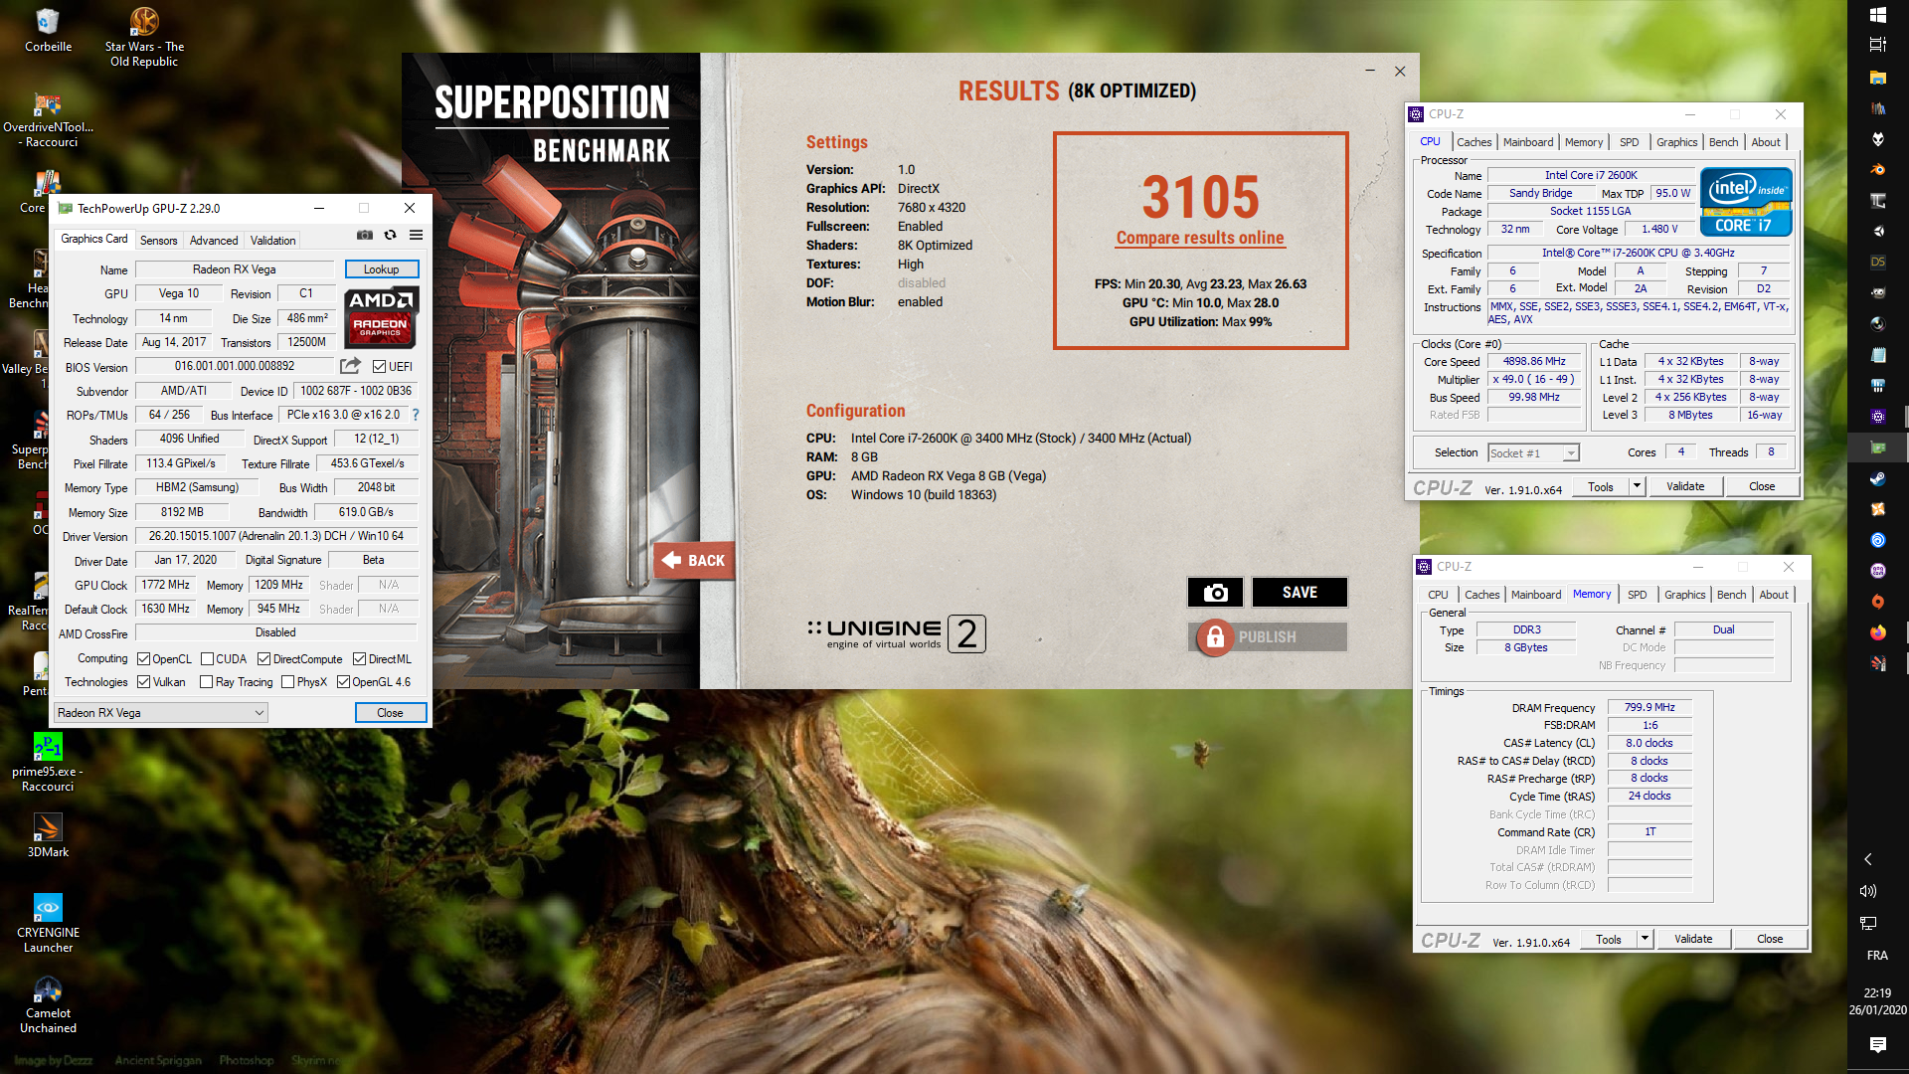Open the Windows Start menu
The image size is (1909, 1074).
click(x=1878, y=15)
